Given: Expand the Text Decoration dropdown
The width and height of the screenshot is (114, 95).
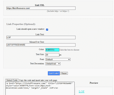Looking at the screenshot, I should [x=53, y=64].
